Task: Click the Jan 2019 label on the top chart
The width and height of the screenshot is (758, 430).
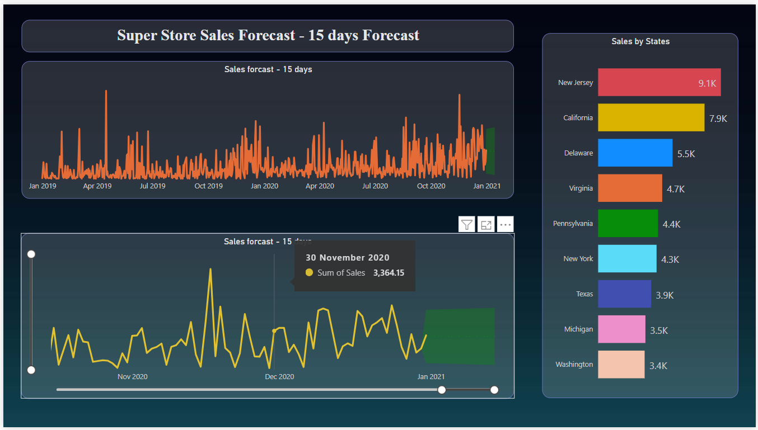Action: click(42, 186)
